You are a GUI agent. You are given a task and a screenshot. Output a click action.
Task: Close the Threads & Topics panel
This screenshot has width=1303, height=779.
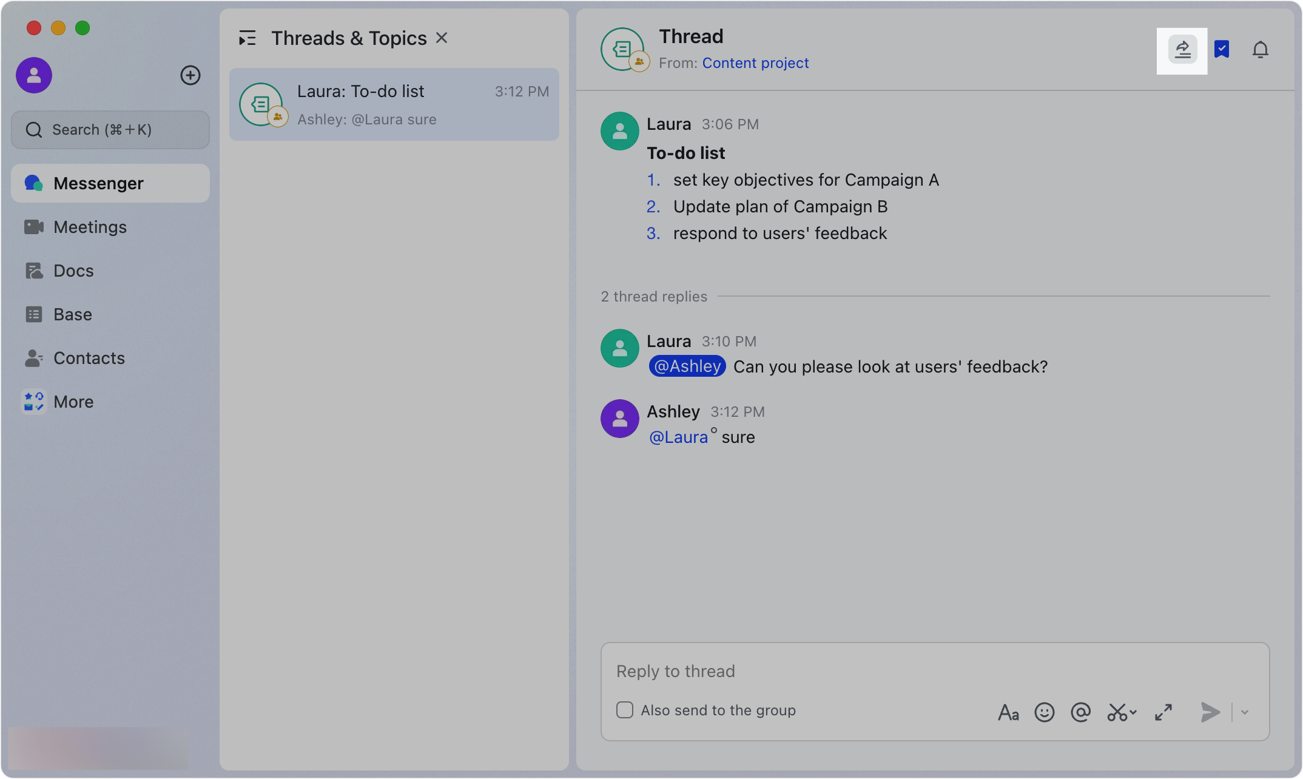(442, 38)
